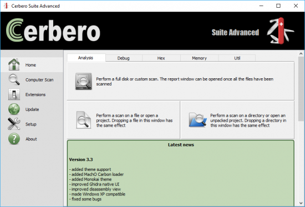Open Setup wrench and screwdriver icon
Viewport: 305px width, 207px height.
click(x=14, y=124)
